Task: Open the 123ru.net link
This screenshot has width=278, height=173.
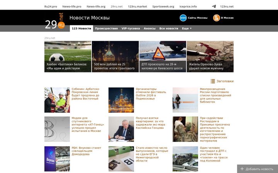Action: tap(227, 7)
